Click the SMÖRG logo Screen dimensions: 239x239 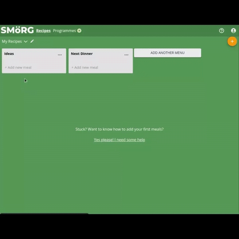pos(17,30)
